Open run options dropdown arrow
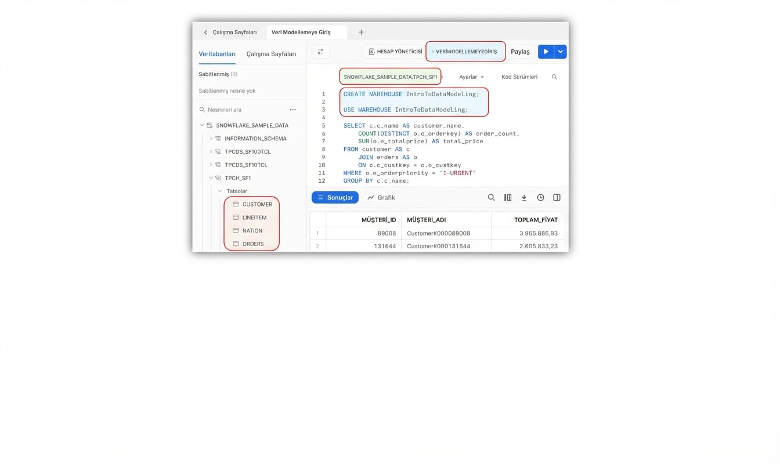Screen dimensions: 780x464 pos(560,52)
